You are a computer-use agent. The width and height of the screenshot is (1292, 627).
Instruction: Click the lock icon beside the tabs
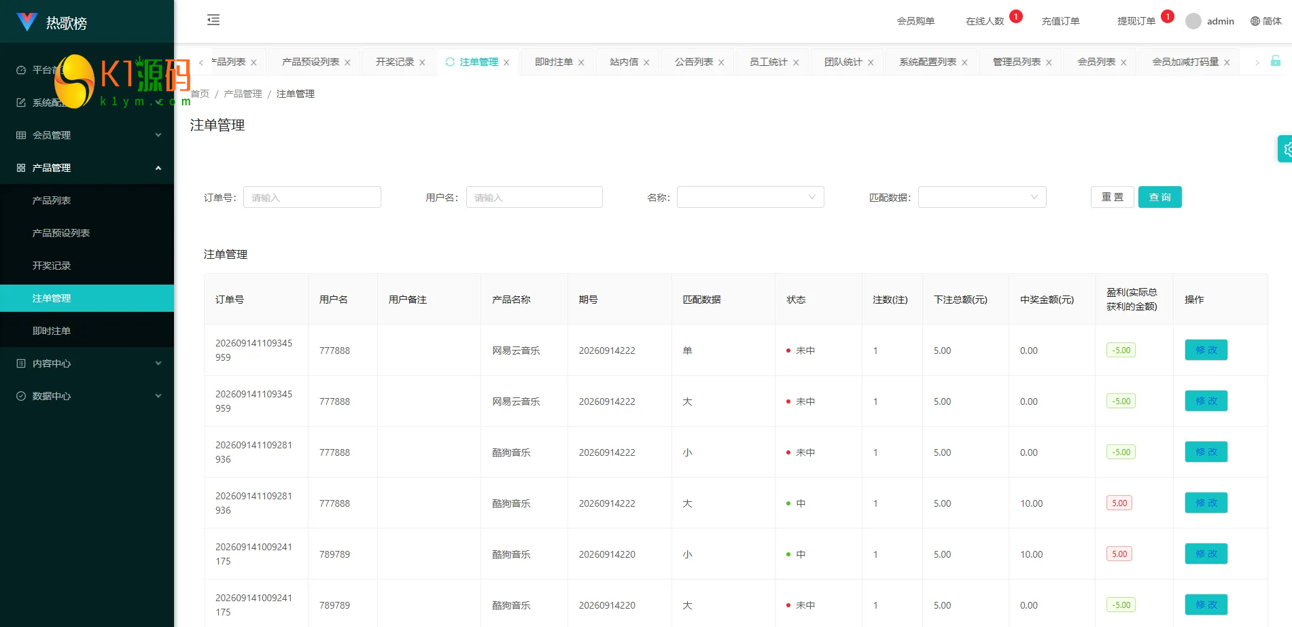1276,61
